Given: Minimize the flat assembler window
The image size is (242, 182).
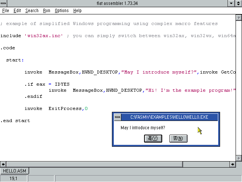Looking at the screenshot, I should click(232, 3).
